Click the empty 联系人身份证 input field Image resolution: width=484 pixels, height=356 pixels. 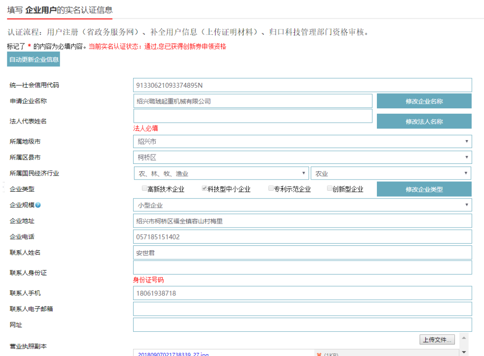click(302, 267)
